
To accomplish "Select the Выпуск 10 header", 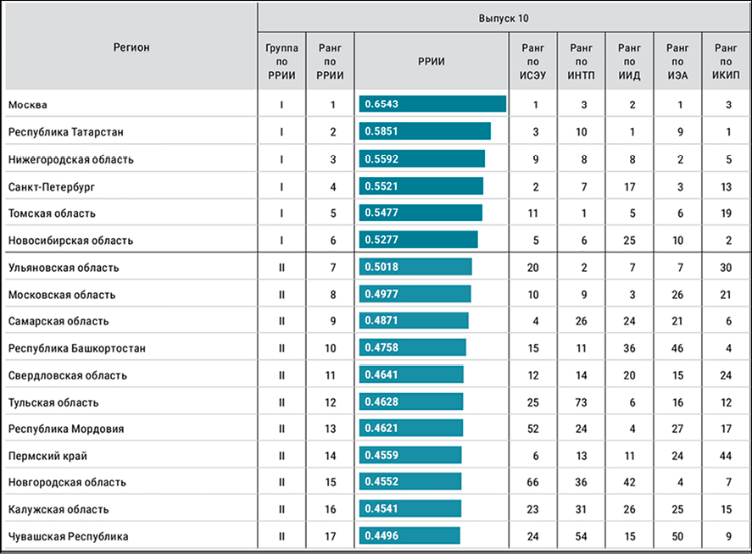I will click(x=504, y=17).
